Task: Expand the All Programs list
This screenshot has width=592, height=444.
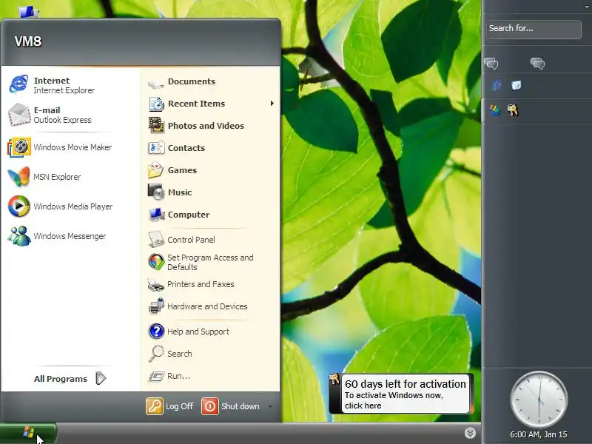Action: (70, 378)
